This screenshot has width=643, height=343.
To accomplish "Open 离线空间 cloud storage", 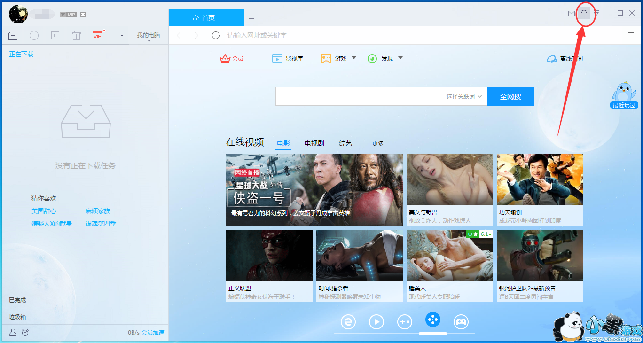I will tap(565, 58).
